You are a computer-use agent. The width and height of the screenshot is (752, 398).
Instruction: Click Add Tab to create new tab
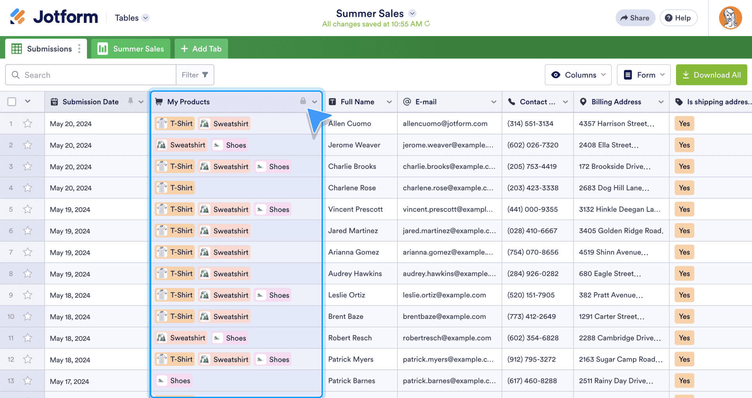pos(201,49)
